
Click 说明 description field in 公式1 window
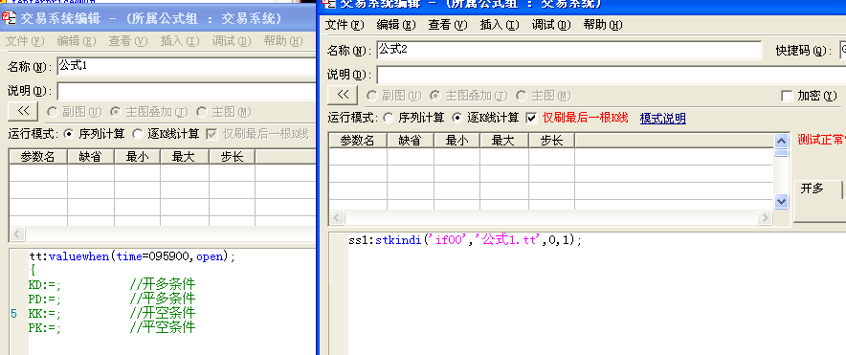(187, 91)
